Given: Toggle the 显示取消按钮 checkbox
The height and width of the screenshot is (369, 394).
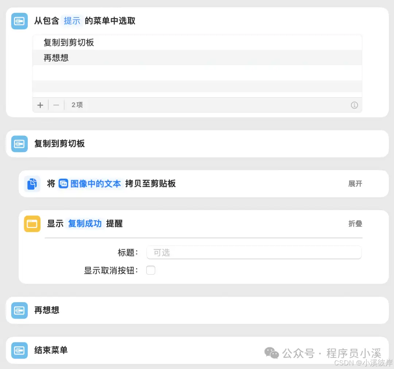Looking at the screenshot, I should click(151, 270).
